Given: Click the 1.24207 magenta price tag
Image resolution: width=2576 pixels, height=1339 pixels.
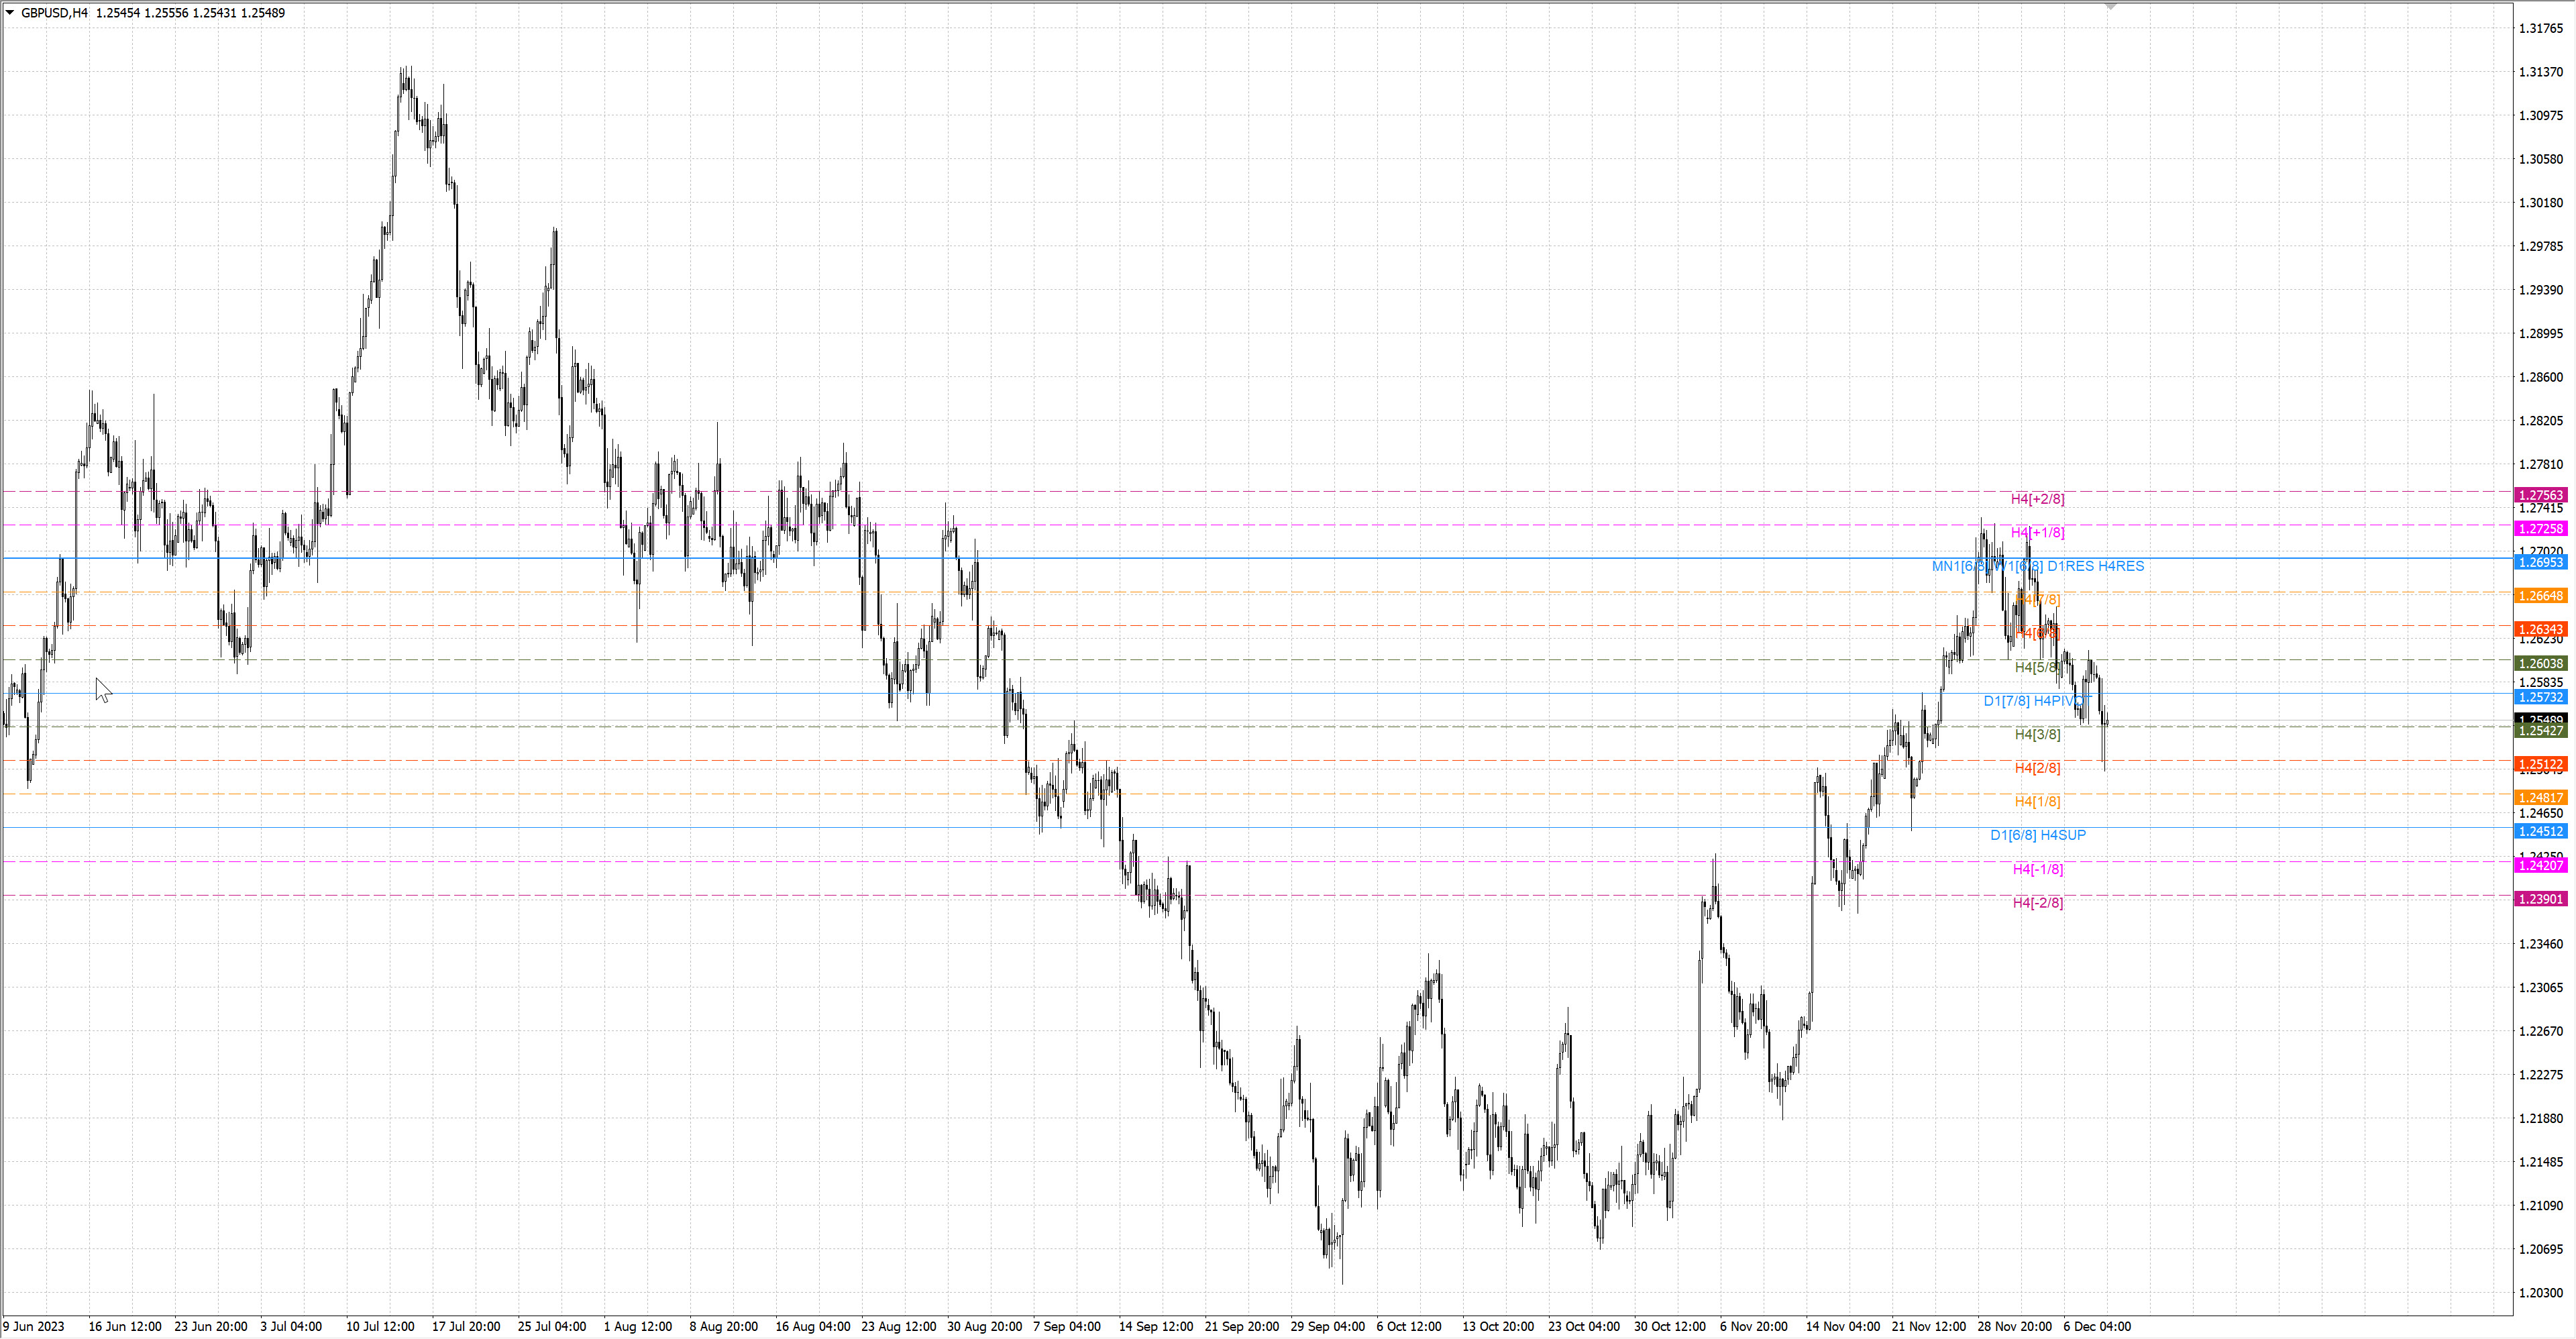Looking at the screenshot, I should pos(2540,865).
